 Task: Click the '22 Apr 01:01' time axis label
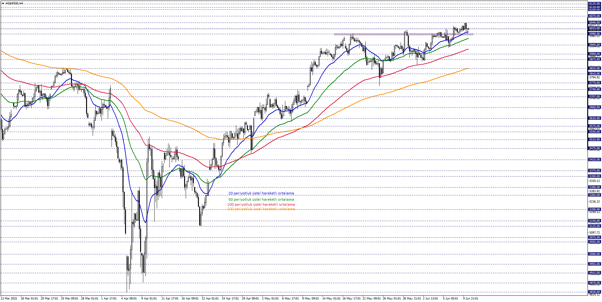click(210, 299)
